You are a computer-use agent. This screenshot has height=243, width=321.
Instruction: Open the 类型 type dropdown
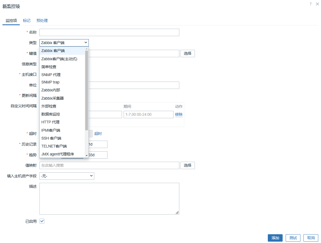point(64,43)
